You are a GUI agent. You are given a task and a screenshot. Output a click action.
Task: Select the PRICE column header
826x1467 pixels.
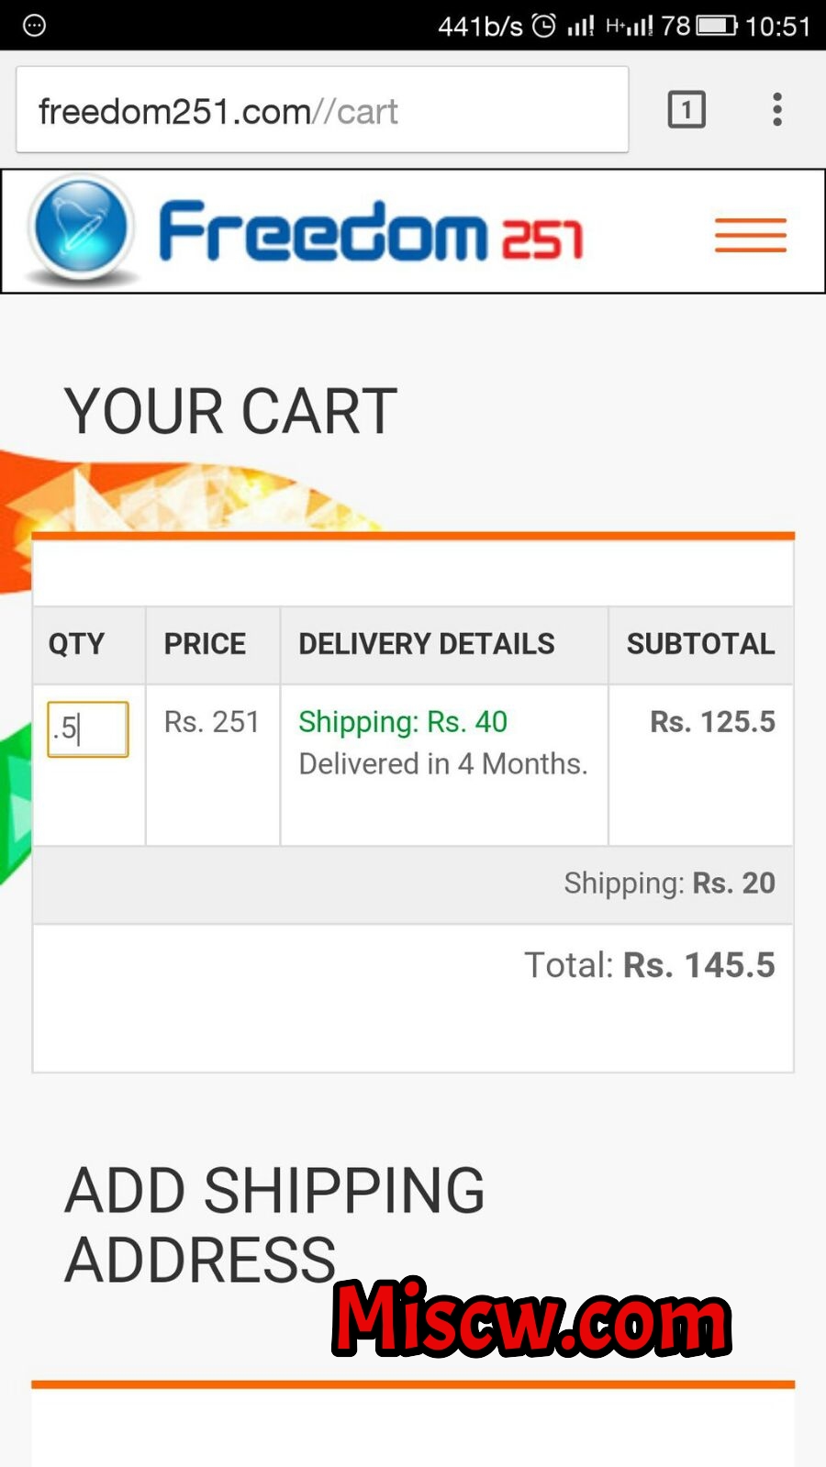[205, 644]
